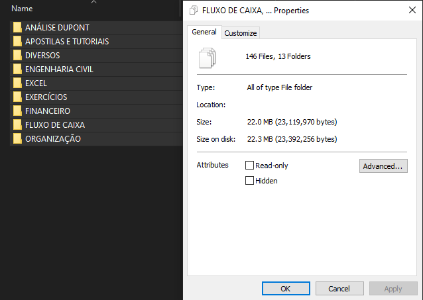Select the APOSTILAS E TUTORIAIS folder icon
Image resolution: width=423 pixels, height=300 pixels.
tap(17, 42)
